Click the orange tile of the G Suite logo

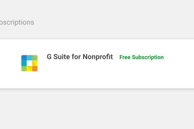point(35,68)
